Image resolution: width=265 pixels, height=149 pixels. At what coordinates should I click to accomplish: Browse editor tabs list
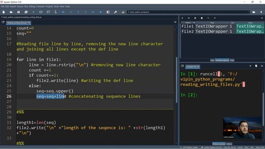tap(3, 22)
